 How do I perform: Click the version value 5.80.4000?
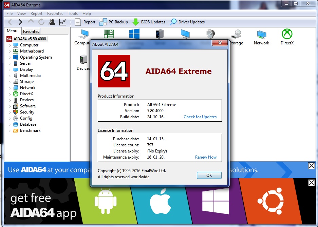155,111
